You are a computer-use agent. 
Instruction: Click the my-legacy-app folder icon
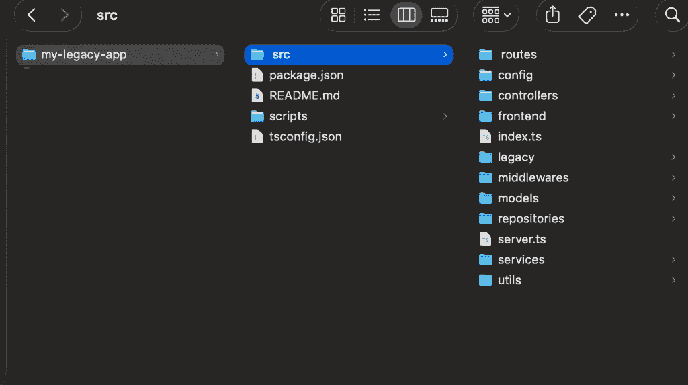[x=29, y=55]
